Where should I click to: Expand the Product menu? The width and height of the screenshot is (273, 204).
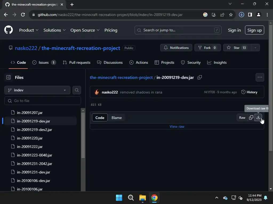point(29,30)
